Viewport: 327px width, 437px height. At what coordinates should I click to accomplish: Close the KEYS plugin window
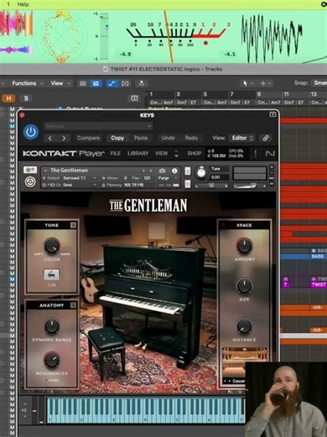pos(23,115)
